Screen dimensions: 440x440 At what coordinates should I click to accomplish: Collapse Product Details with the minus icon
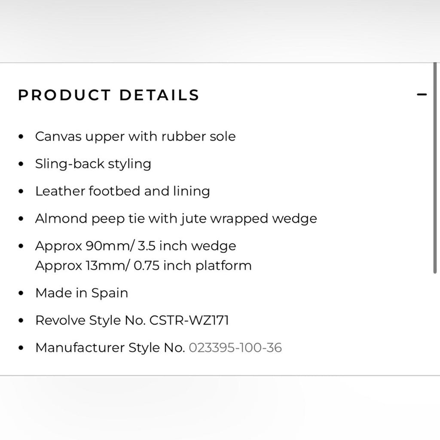click(x=422, y=95)
